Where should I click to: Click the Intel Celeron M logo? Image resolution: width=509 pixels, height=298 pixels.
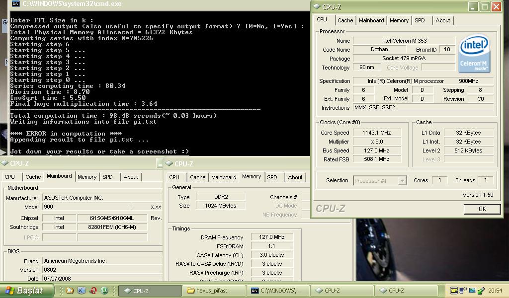pyautogui.click(x=474, y=54)
